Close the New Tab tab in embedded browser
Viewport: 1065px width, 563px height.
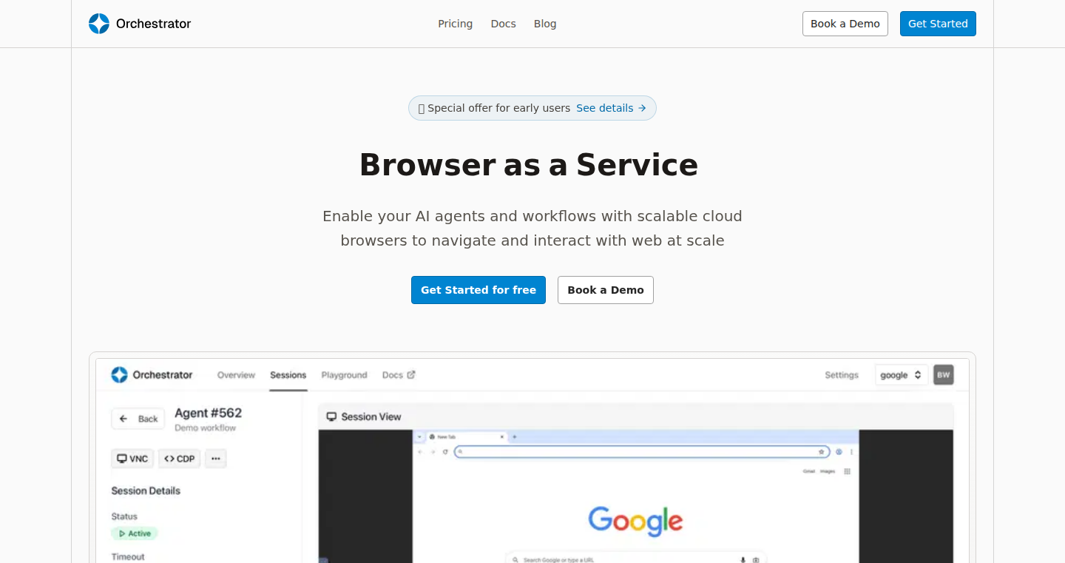click(502, 436)
